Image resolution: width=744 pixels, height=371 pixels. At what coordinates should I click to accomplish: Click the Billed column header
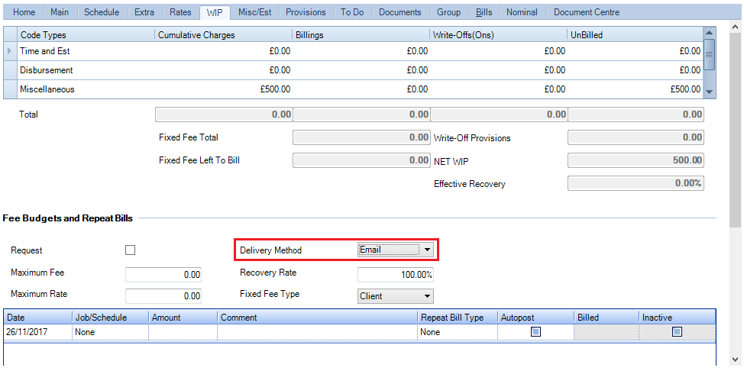607,318
